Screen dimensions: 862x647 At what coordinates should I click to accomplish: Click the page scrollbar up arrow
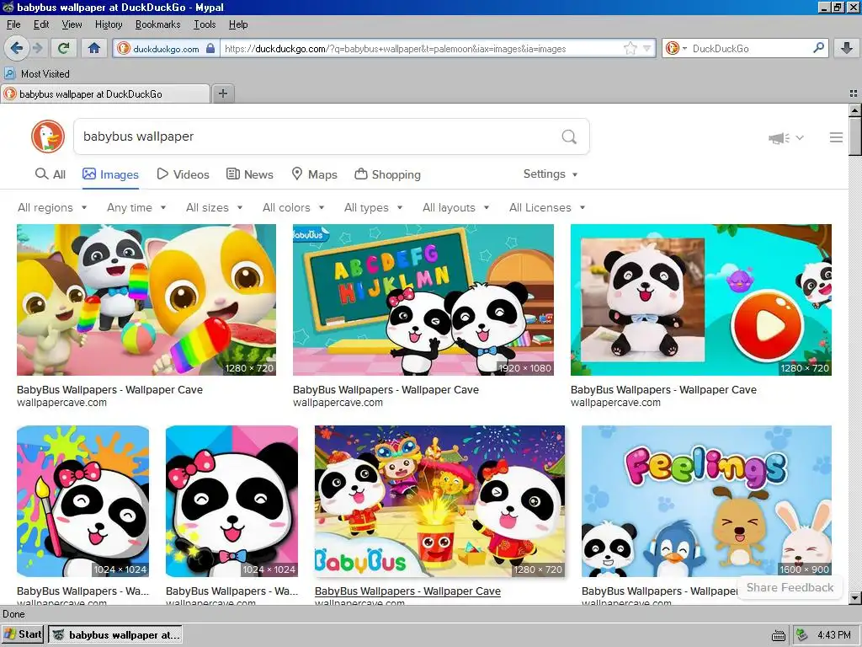tap(855, 110)
